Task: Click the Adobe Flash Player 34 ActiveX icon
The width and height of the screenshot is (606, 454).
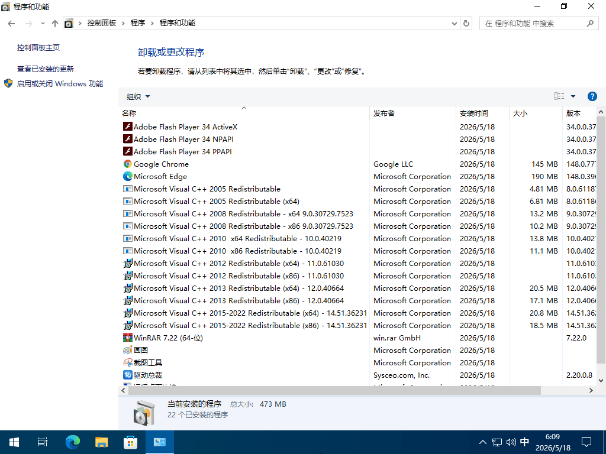Action: point(128,127)
